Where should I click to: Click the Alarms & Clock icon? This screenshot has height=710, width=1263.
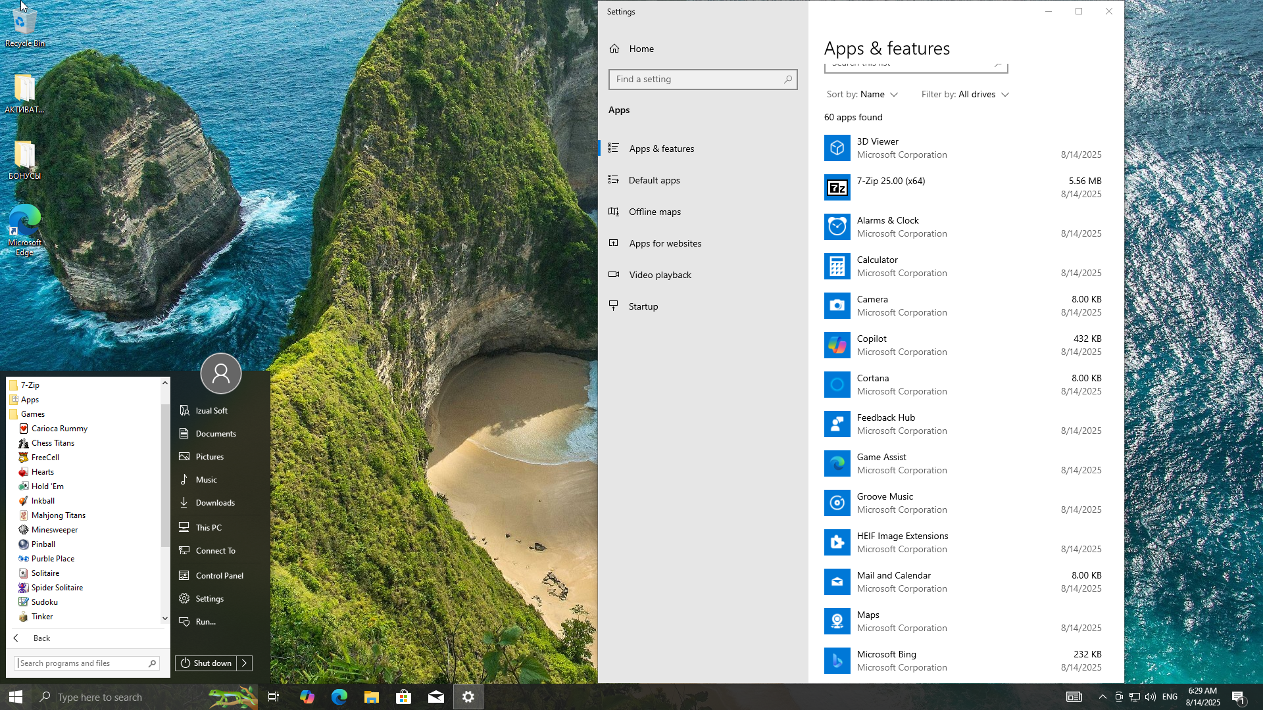tap(837, 227)
